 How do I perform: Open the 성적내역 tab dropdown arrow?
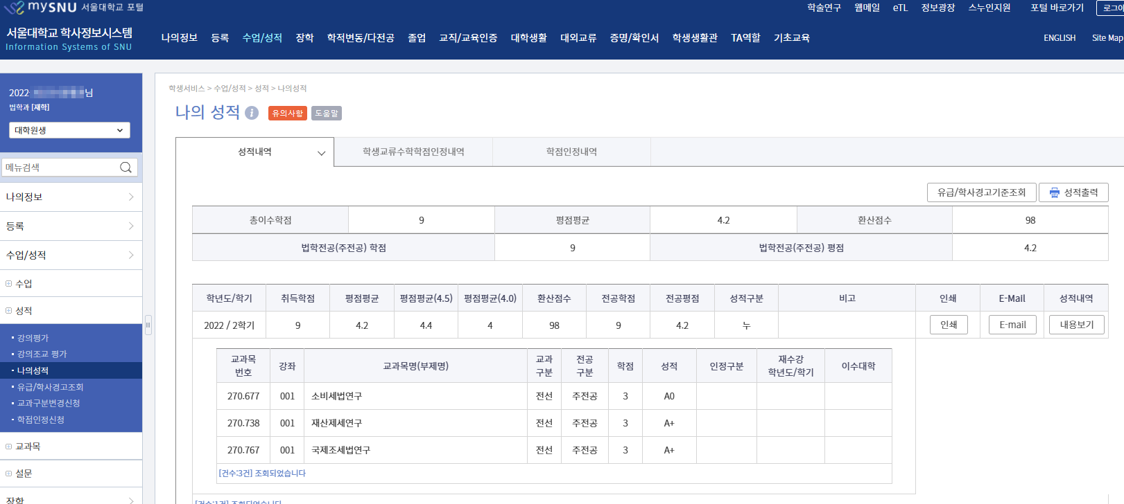(x=321, y=153)
